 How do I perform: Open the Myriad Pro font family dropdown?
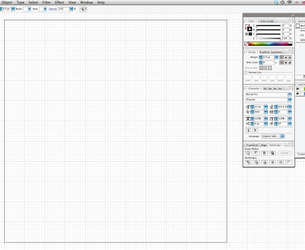pyautogui.click(x=289, y=94)
